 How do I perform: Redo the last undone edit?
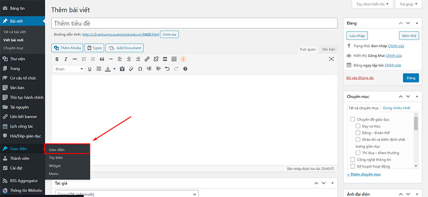point(176,69)
